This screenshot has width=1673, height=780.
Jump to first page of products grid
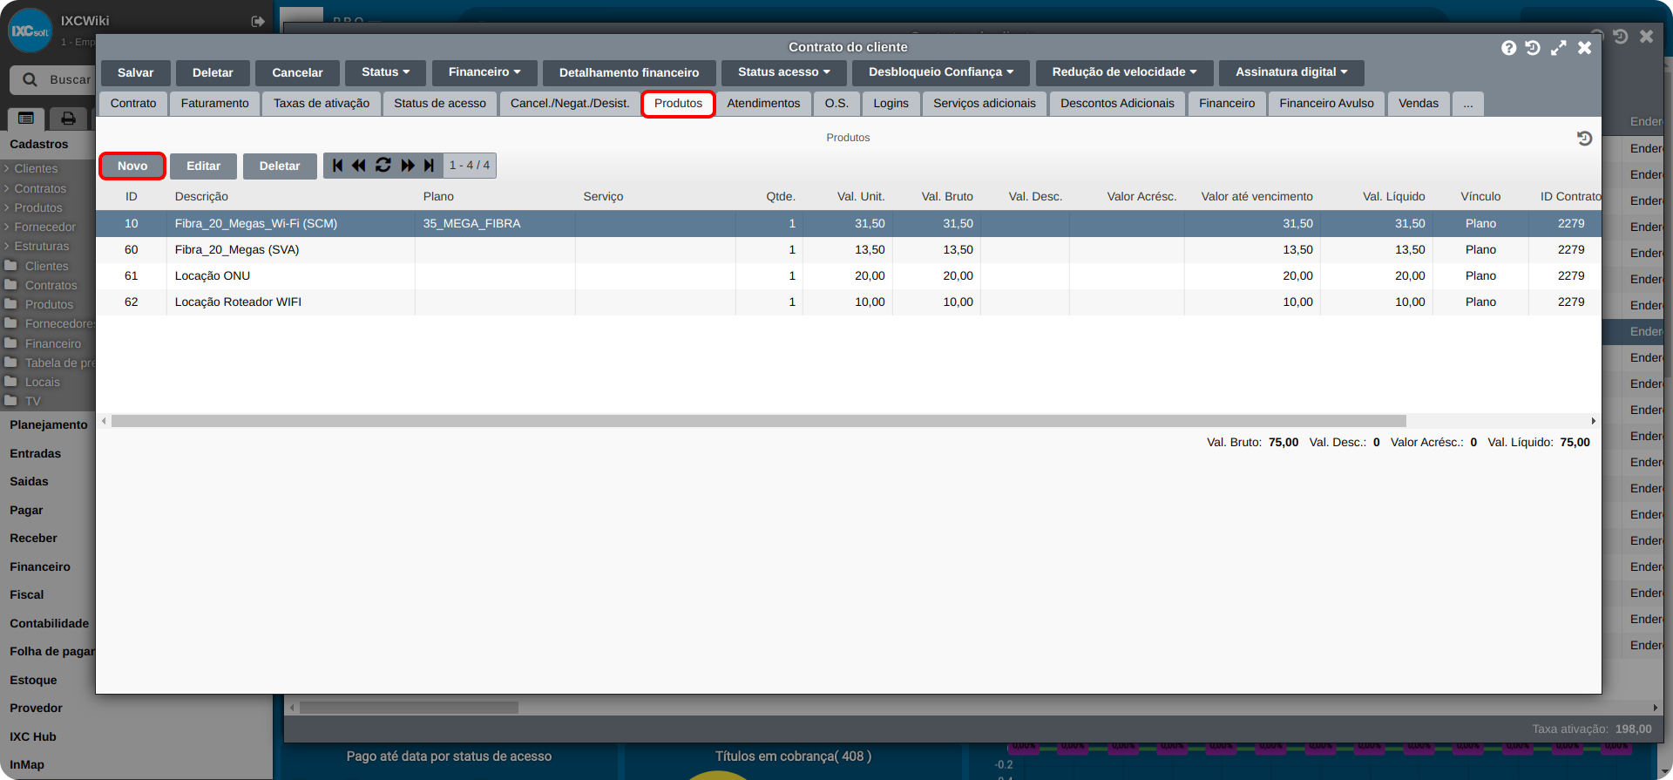pos(337,166)
